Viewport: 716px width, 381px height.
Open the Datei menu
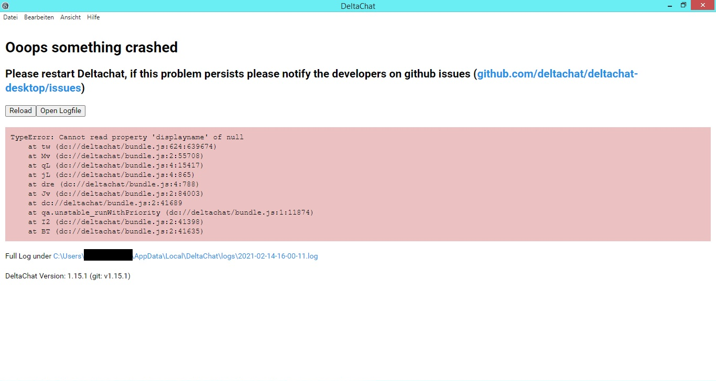click(x=10, y=17)
